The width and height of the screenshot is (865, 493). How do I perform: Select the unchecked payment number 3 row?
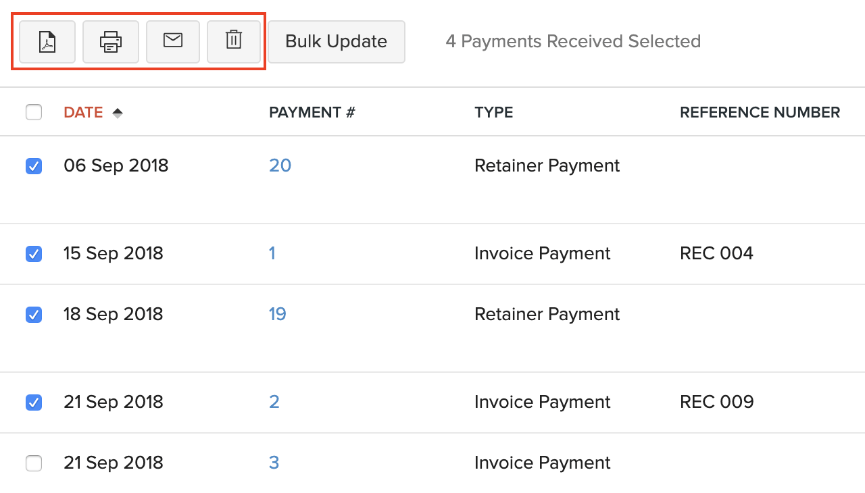(34, 463)
